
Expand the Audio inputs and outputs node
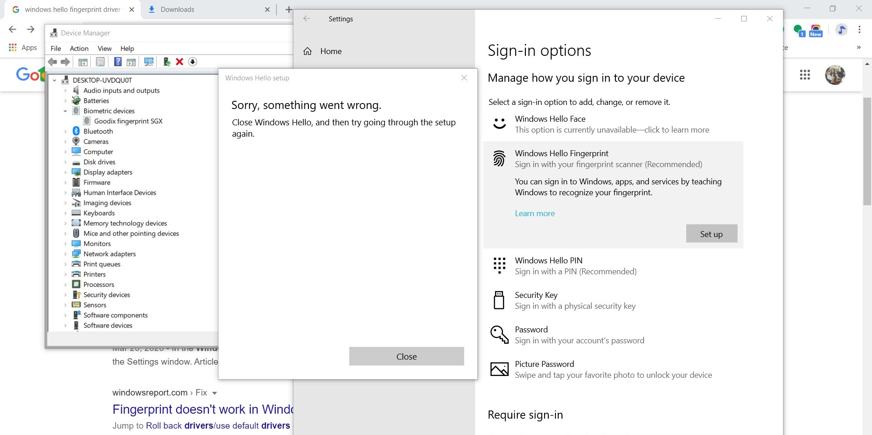65,90
